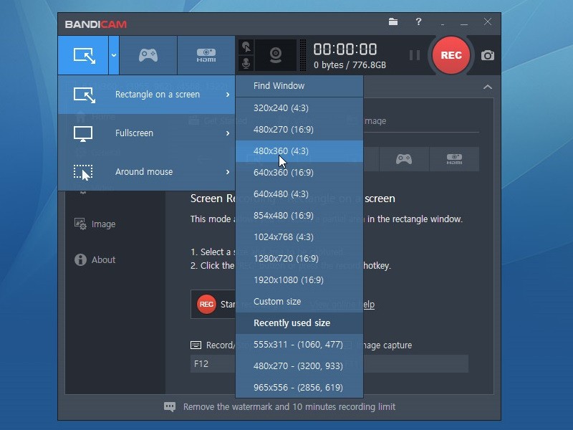Screen dimensions: 573x430
Task: Toggle mouse cursor effect icon
Action: pyautogui.click(x=246, y=47)
